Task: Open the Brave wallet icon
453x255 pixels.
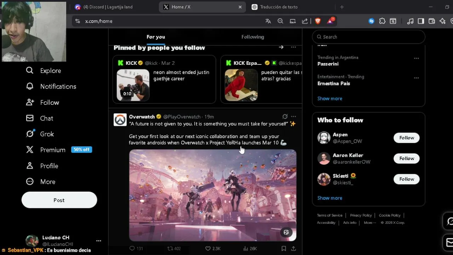Action: 432,21
